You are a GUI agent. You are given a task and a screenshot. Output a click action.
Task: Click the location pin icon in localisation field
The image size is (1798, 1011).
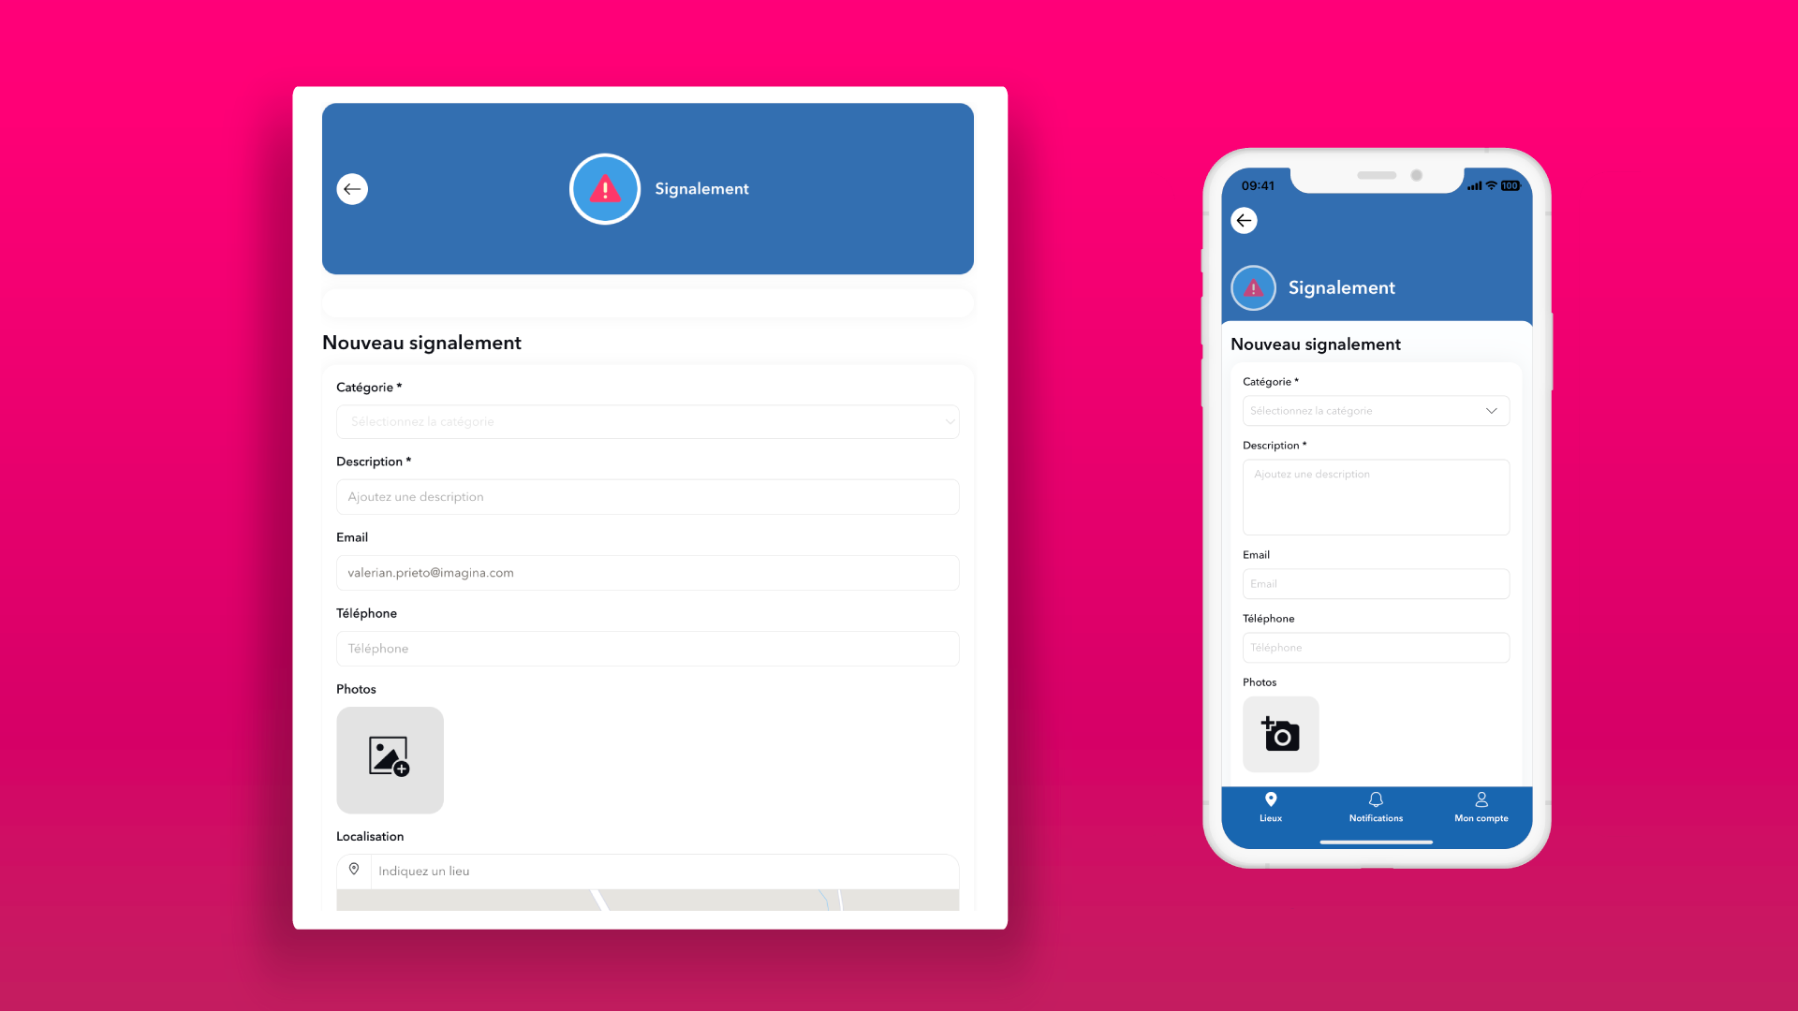click(x=353, y=871)
